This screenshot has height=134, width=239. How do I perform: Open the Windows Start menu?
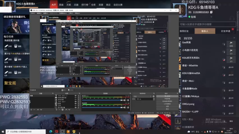[x=3, y=132]
